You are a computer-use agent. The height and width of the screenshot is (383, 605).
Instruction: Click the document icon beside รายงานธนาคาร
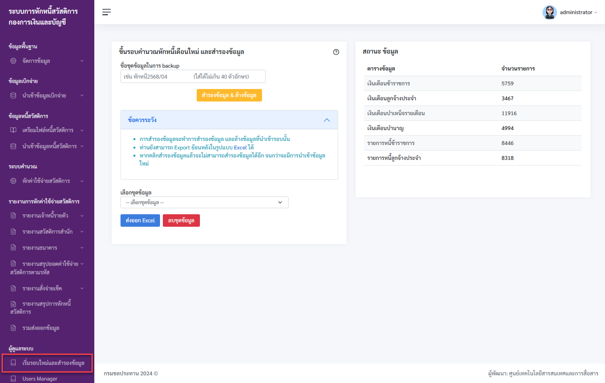[13, 248]
